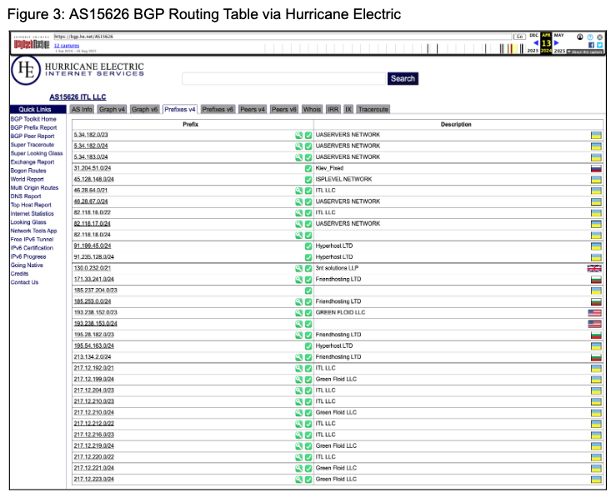Open the IPv6 Certification link
Image resolution: width=616 pixels, height=497 pixels.
pos(32,248)
